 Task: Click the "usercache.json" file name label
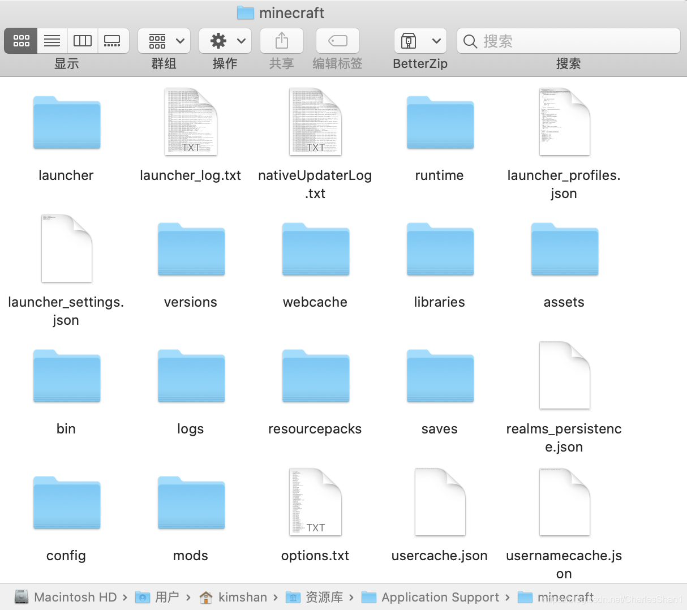tap(440, 556)
